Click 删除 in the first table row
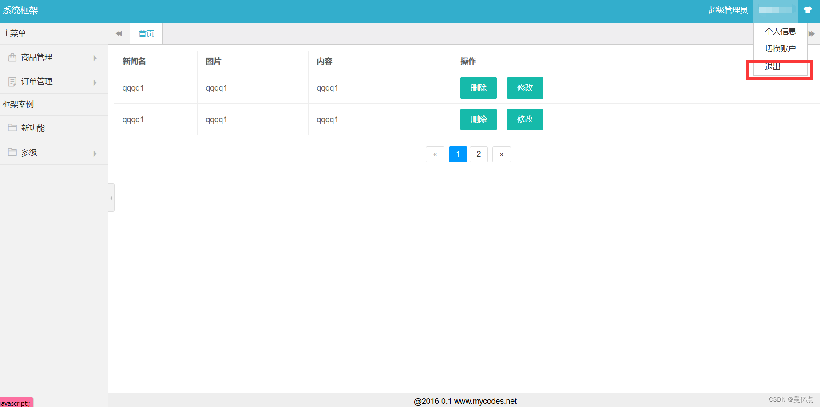820x407 pixels. point(479,88)
